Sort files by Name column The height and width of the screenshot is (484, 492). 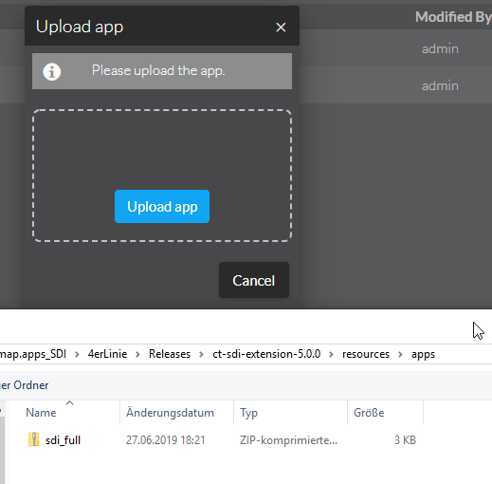pos(41,413)
